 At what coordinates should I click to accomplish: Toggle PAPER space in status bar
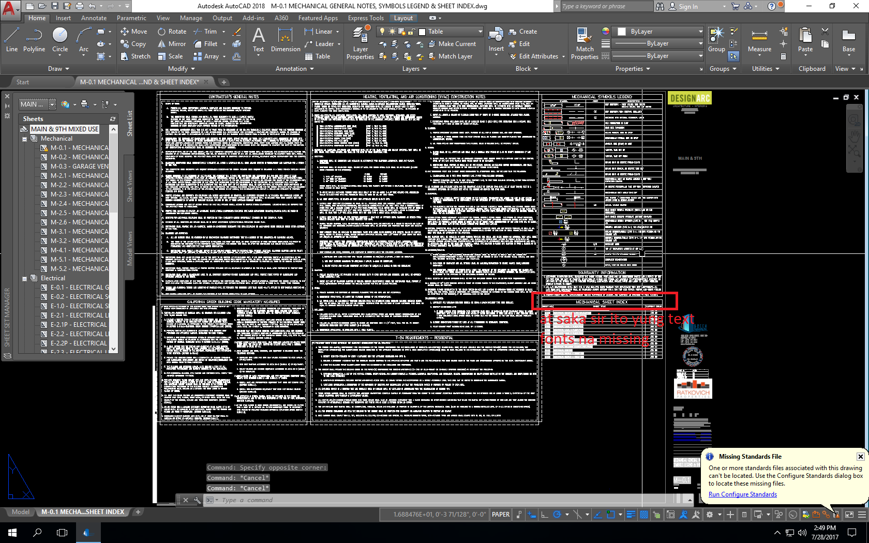[501, 515]
